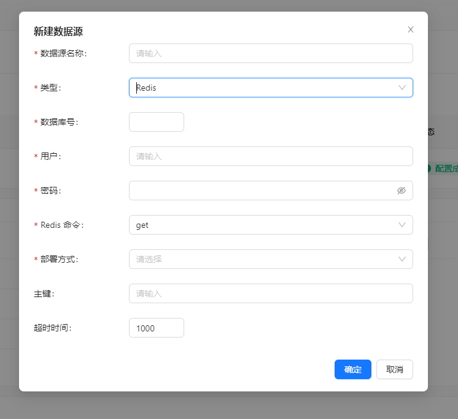458x419 pixels.
Task: Click the 类型 label text
Action: click(x=50, y=88)
